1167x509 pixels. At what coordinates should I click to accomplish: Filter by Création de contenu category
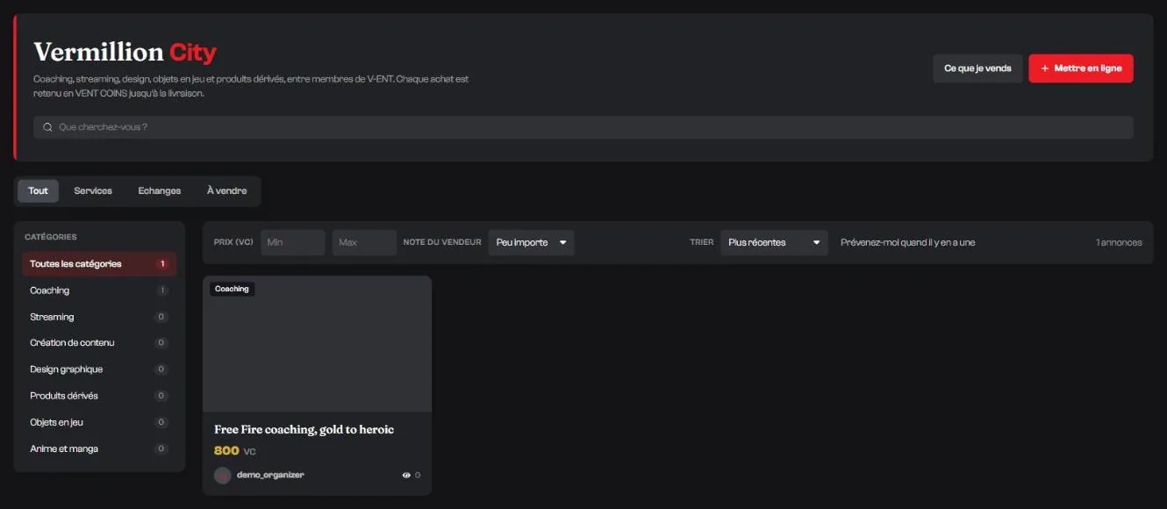click(99, 343)
